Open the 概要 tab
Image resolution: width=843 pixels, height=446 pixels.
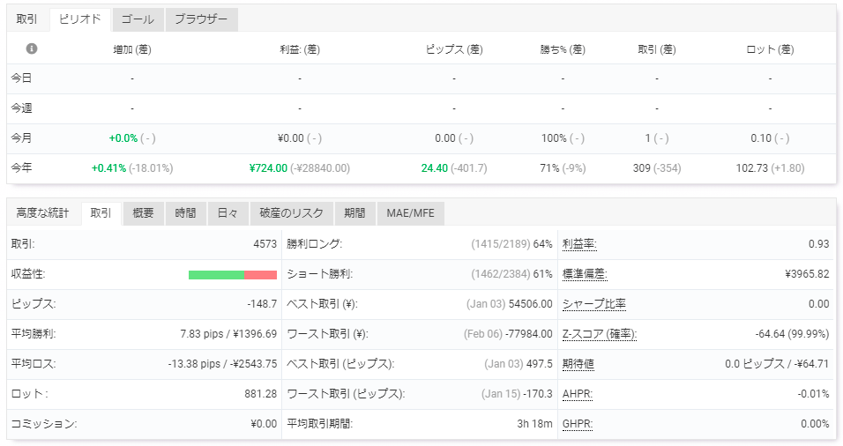point(144,213)
